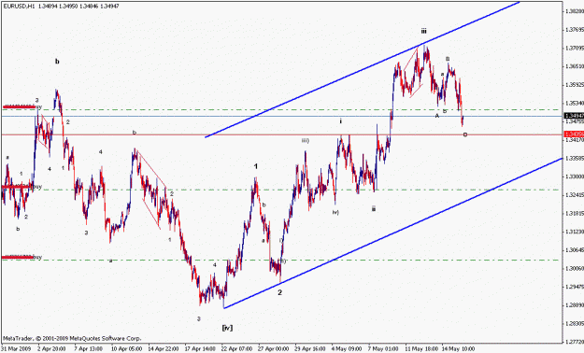Click the time axis label "4 May 09:00"
The image size is (584, 353).
click(x=347, y=349)
